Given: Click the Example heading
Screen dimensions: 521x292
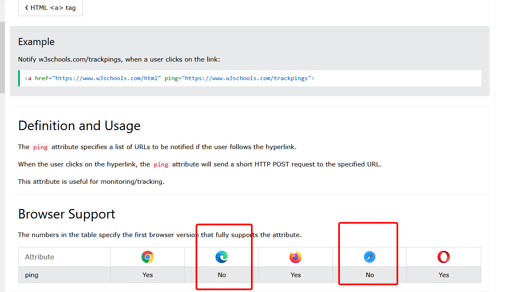Looking at the screenshot, I should pos(36,42).
